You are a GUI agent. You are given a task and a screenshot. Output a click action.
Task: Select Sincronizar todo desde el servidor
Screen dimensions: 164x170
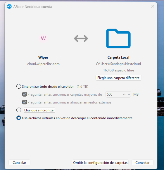click(x=19, y=86)
